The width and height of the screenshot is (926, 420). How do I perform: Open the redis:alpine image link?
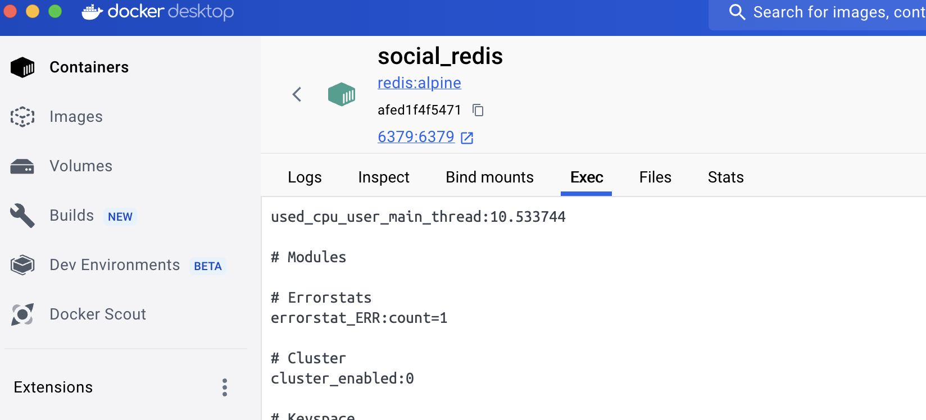[419, 83]
